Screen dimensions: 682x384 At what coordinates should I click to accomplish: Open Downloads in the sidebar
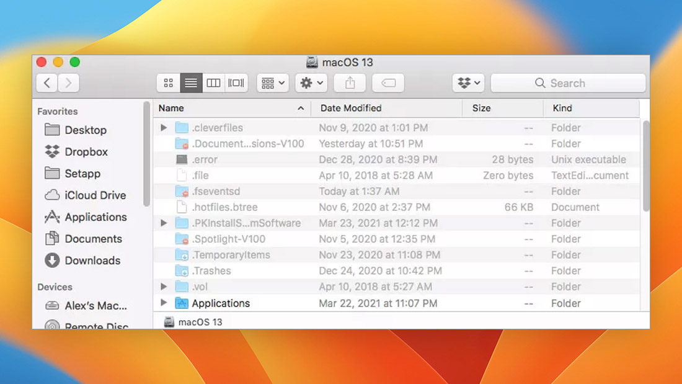click(82, 261)
